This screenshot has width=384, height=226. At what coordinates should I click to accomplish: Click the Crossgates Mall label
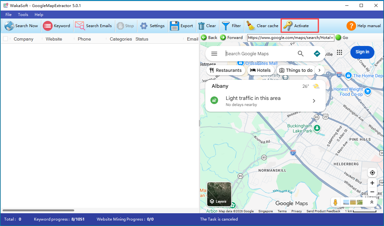[261, 63]
